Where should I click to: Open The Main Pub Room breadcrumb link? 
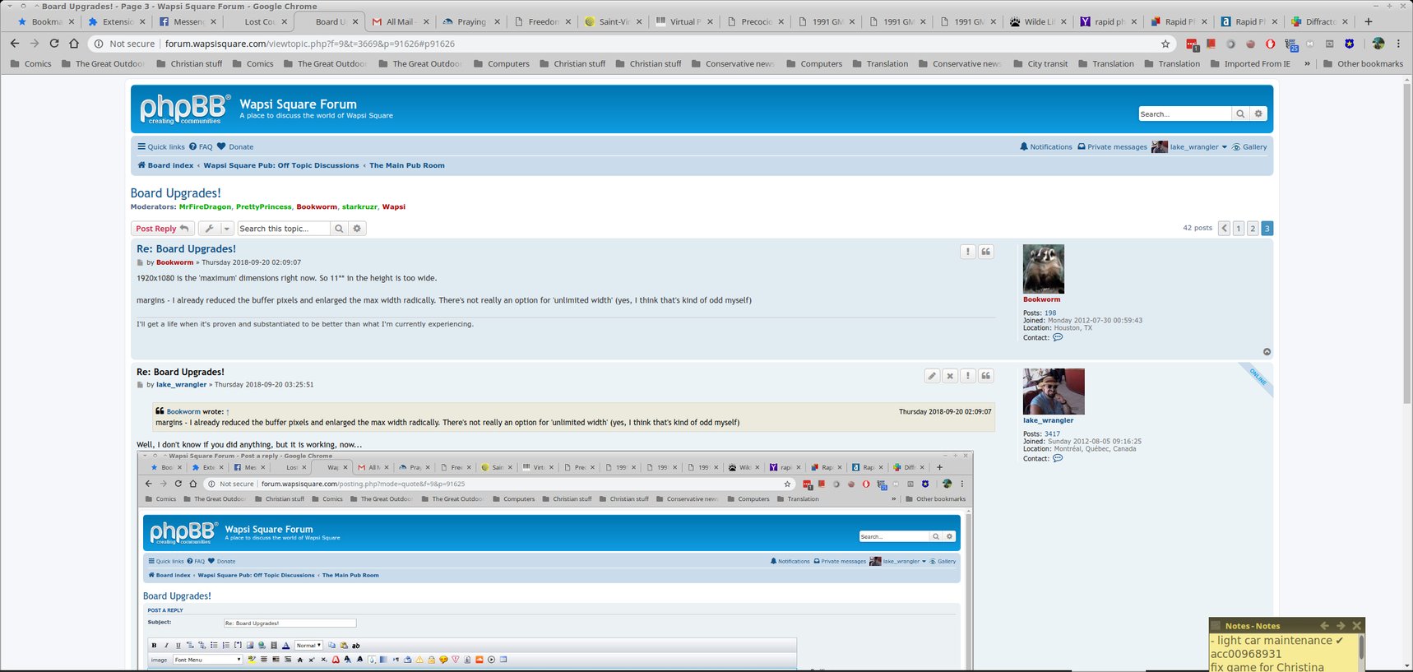(406, 165)
